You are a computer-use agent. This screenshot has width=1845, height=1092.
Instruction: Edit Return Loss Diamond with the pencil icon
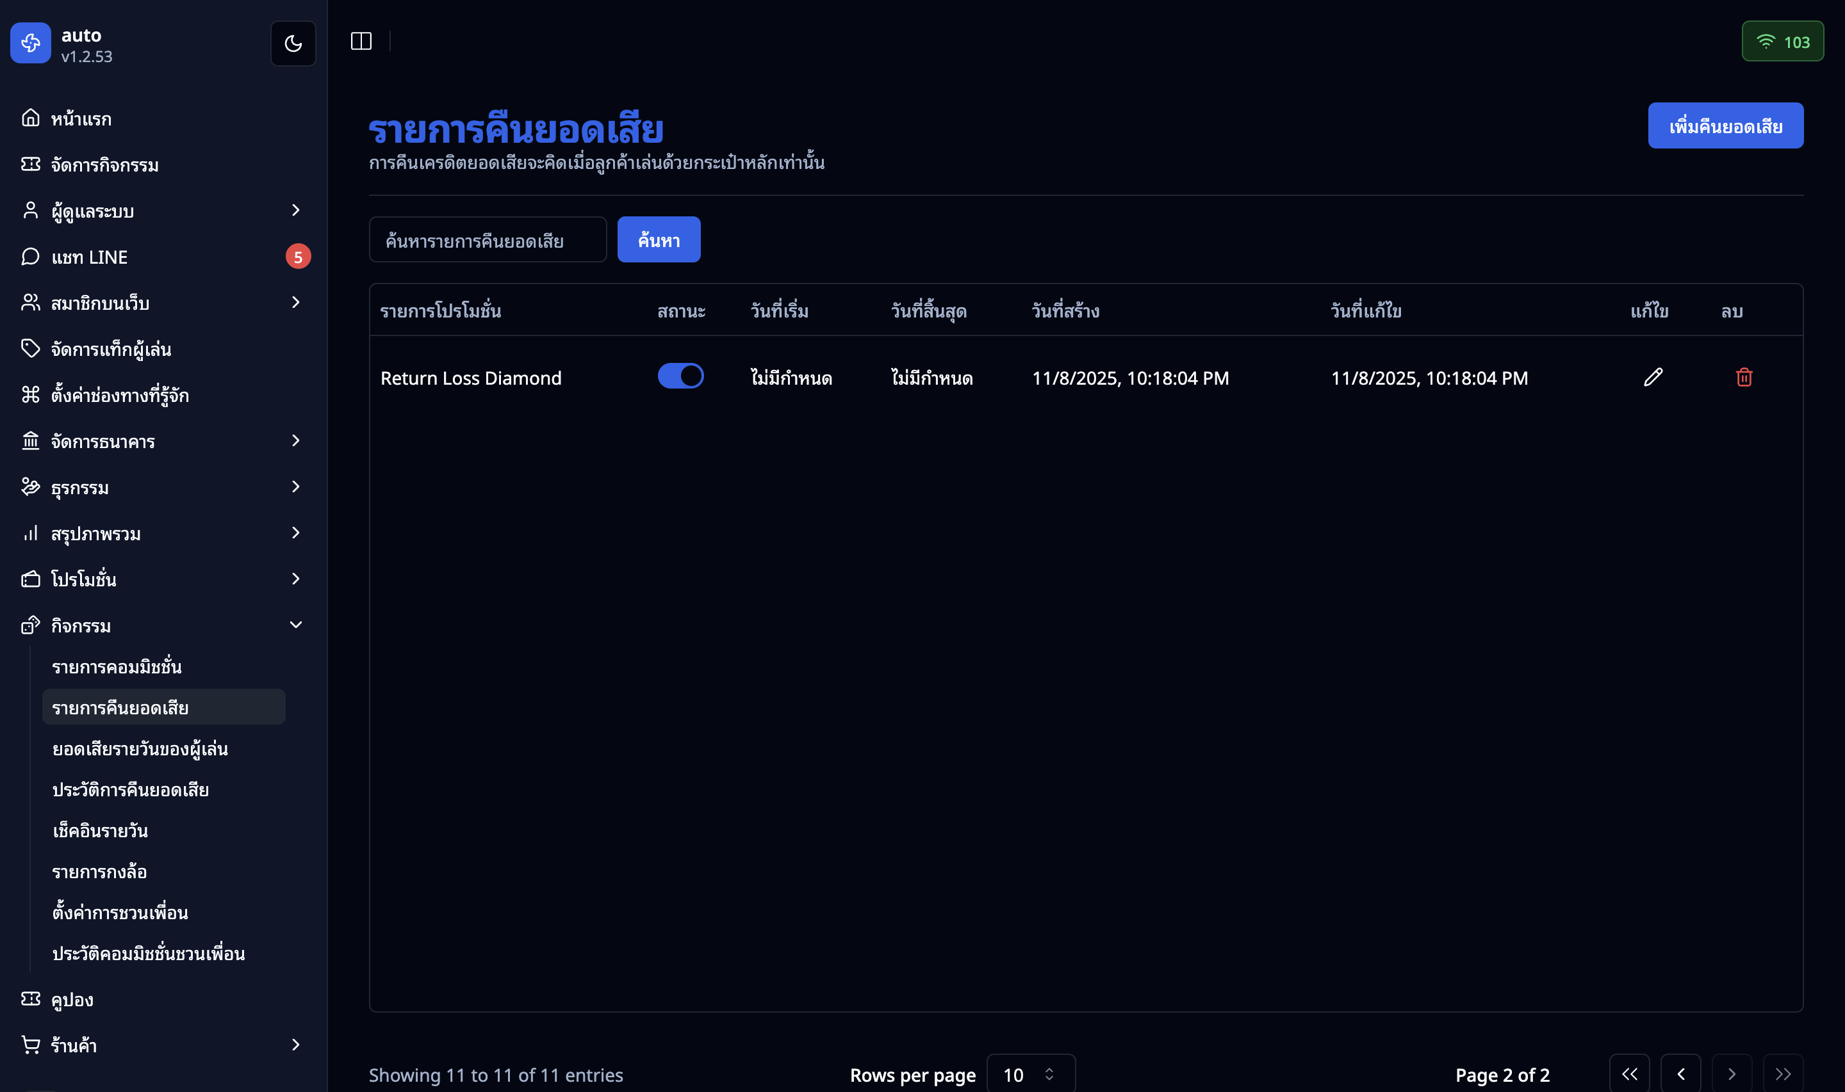point(1653,378)
